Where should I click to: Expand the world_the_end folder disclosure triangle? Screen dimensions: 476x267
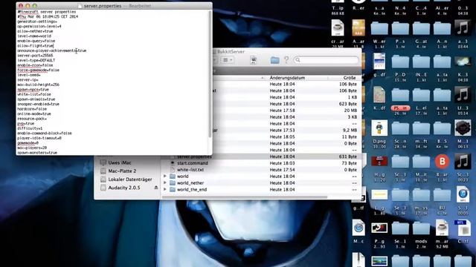click(165, 190)
